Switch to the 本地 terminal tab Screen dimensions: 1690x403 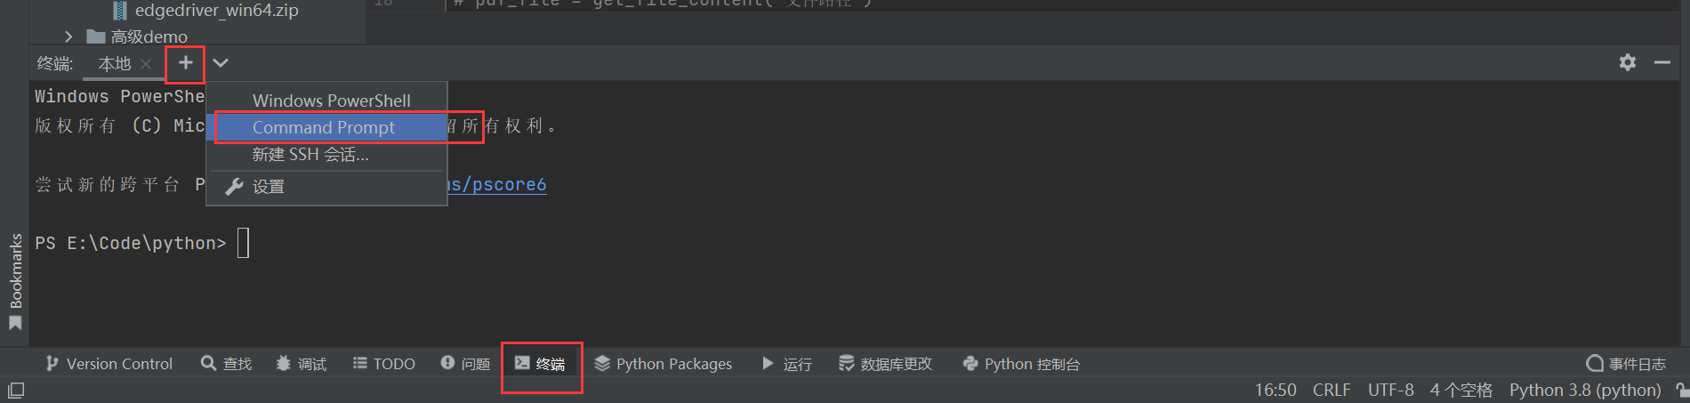click(x=114, y=64)
